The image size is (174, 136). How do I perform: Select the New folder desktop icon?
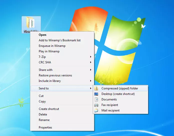point(31,24)
